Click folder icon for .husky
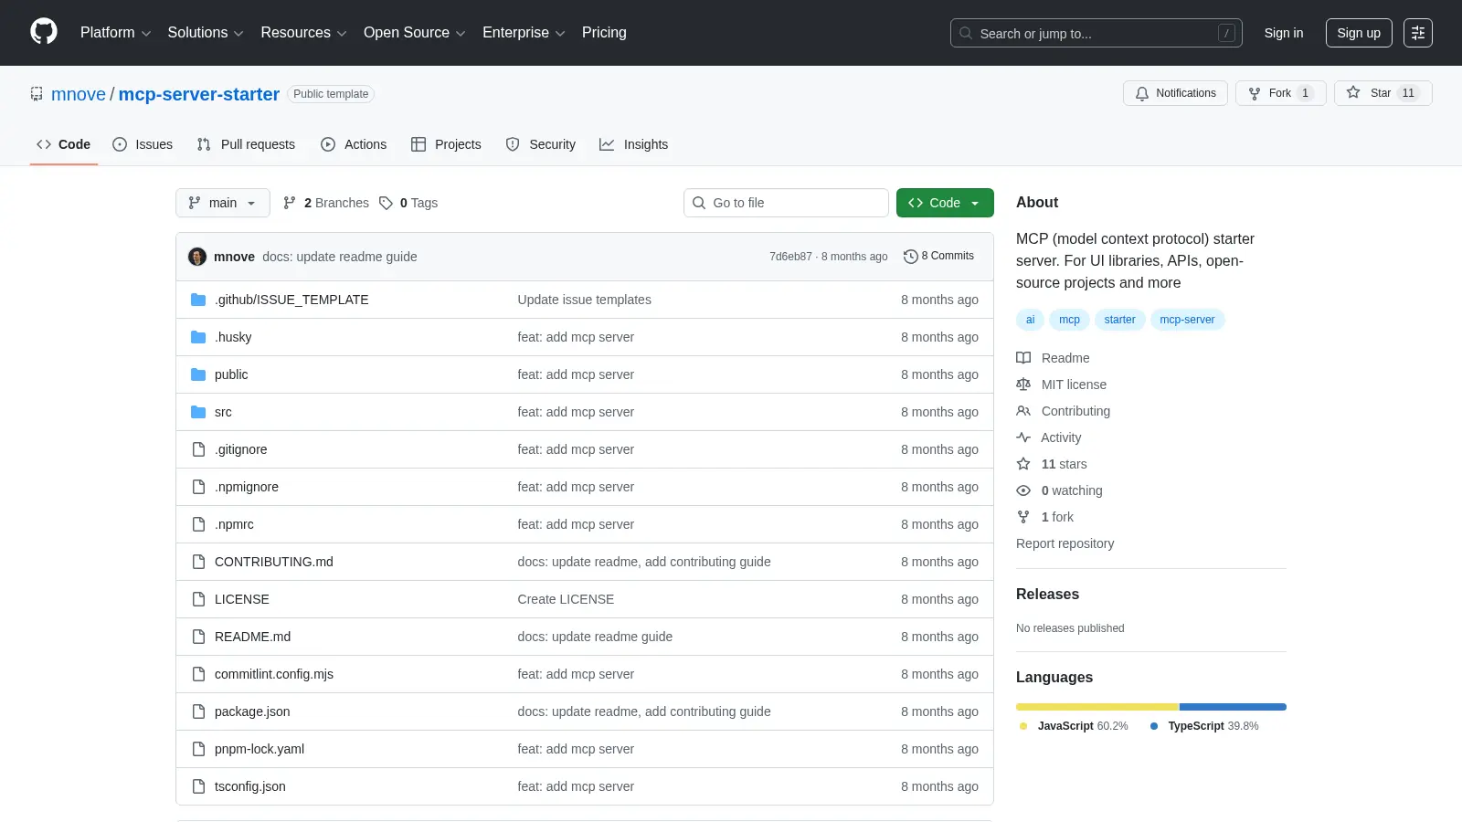1462x822 pixels. click(x=198, y=337)
